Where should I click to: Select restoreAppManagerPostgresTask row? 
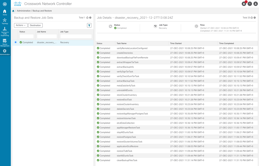click(176, 114)
